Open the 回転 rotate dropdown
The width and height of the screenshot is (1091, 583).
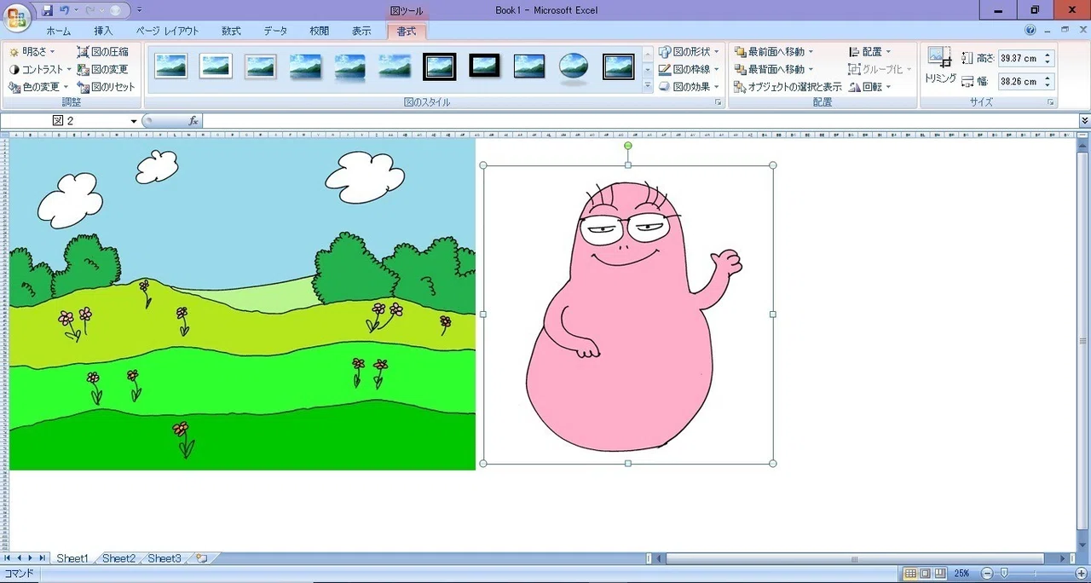[870, 87]
